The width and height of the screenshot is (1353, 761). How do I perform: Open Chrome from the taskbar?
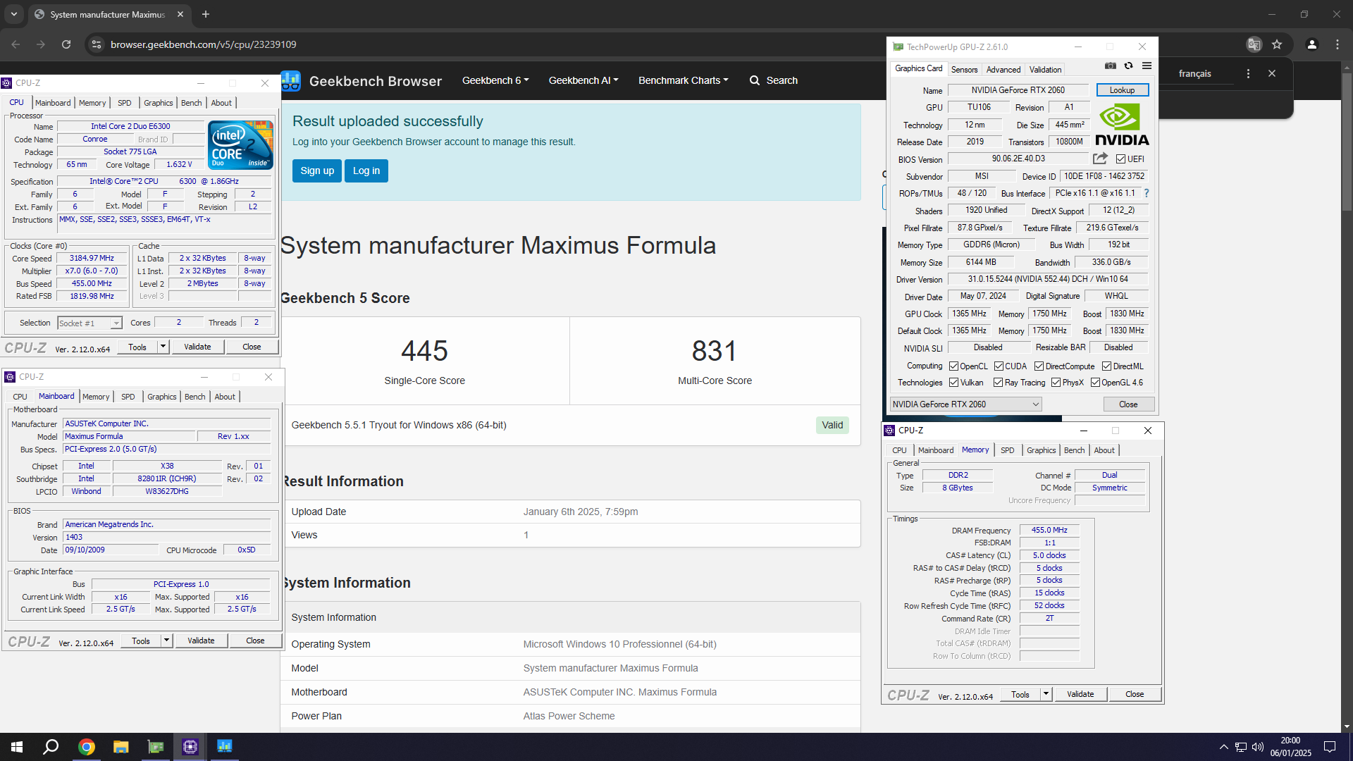pyautogui.click(x=86, y=747)
